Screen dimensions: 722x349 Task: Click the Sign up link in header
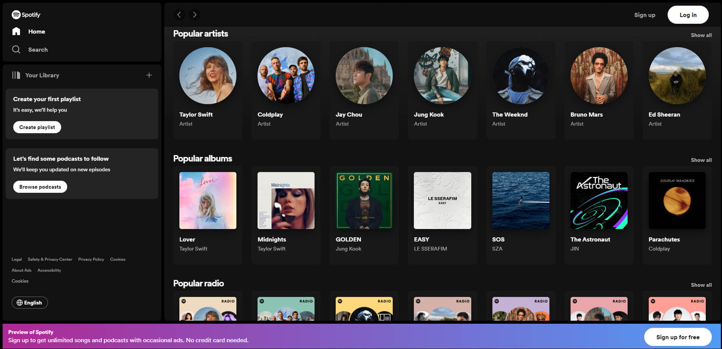coord(644,15)
